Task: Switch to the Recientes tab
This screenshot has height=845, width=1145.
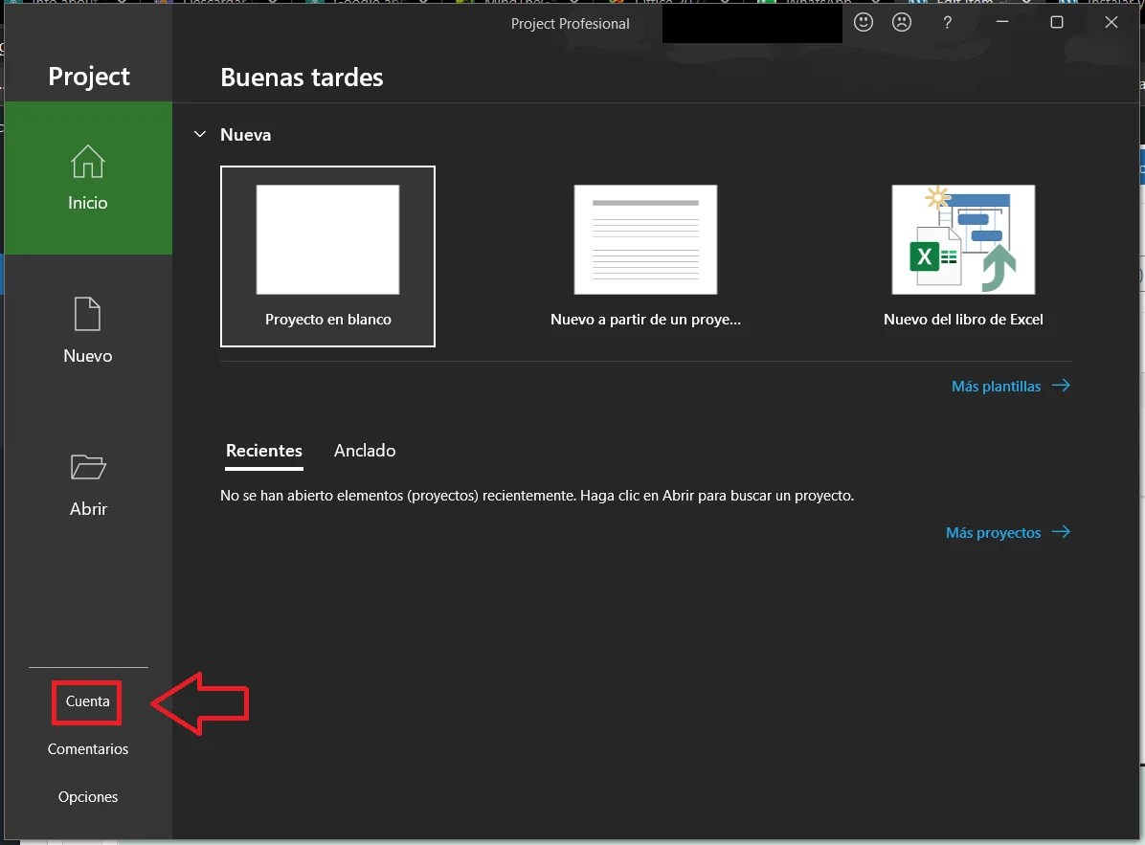Action: pos(263,451)
